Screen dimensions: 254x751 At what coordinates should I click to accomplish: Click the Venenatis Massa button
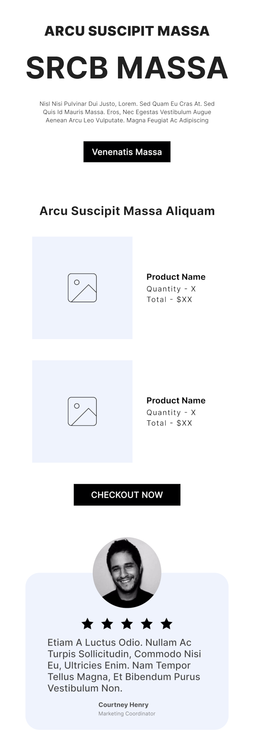tap(127, 152)
